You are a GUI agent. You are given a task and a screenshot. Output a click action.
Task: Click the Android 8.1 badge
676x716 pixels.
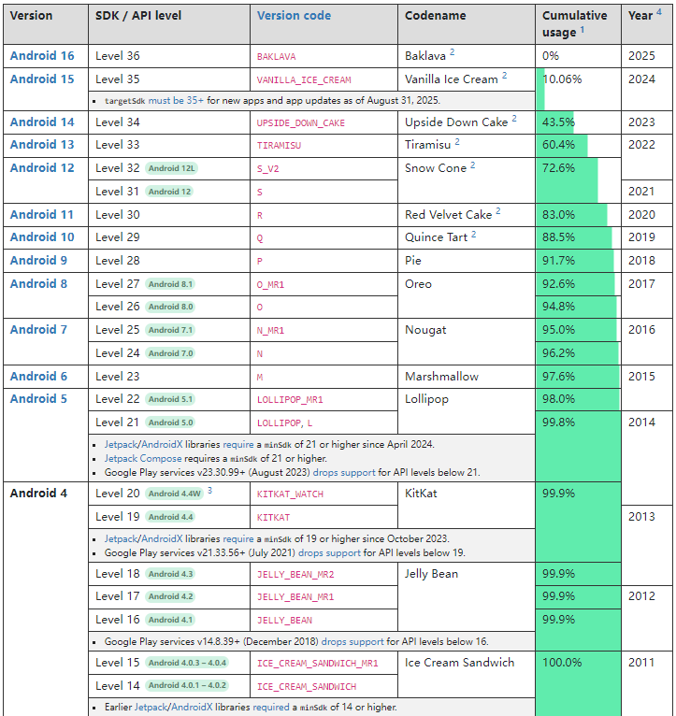170,284
